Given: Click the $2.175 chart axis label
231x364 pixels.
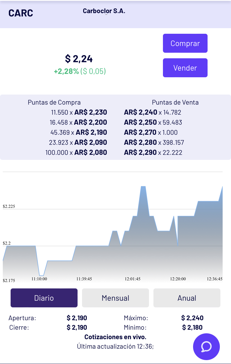Looking at the screenshot, I should 9,280.
